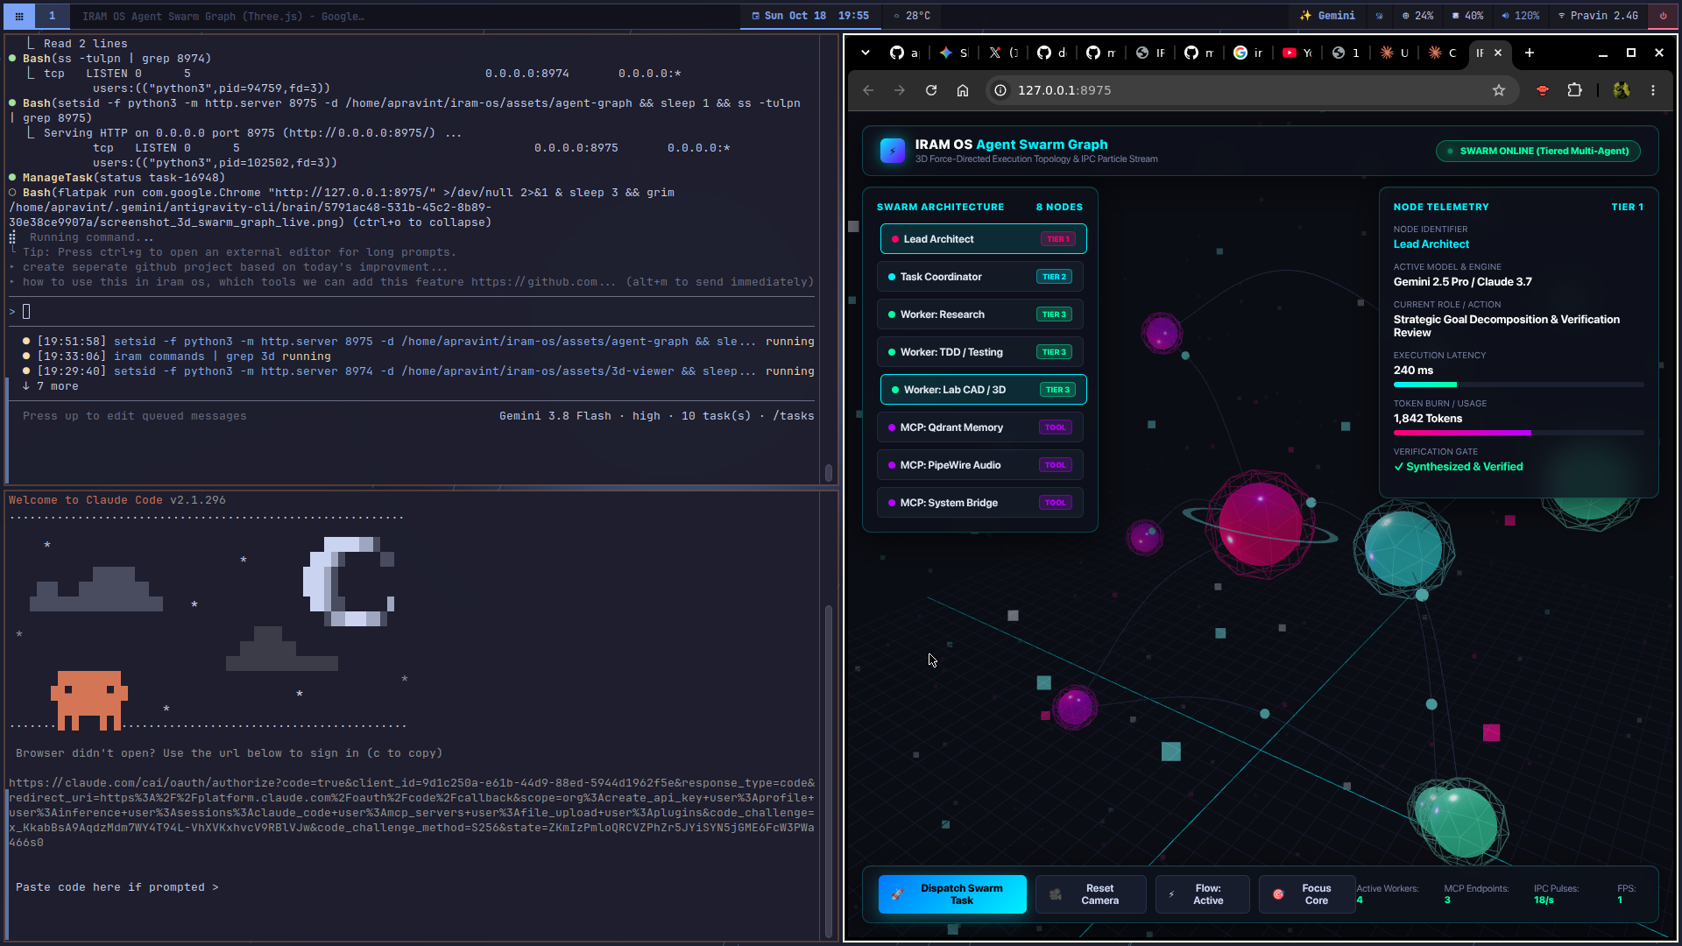Click the volume 120% indicator in top bar

pos(1520,16)
